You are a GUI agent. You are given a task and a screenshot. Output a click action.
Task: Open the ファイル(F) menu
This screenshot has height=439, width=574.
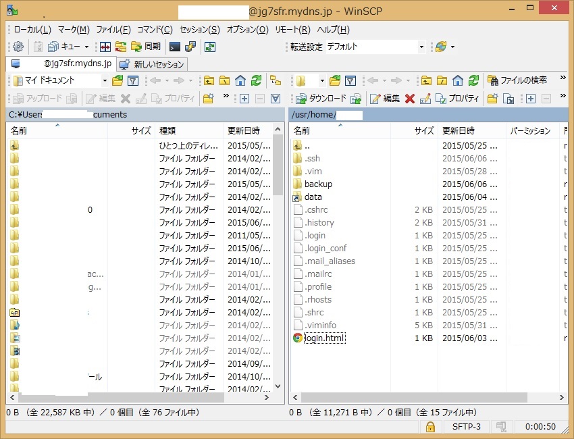click(x=113, y=30)
